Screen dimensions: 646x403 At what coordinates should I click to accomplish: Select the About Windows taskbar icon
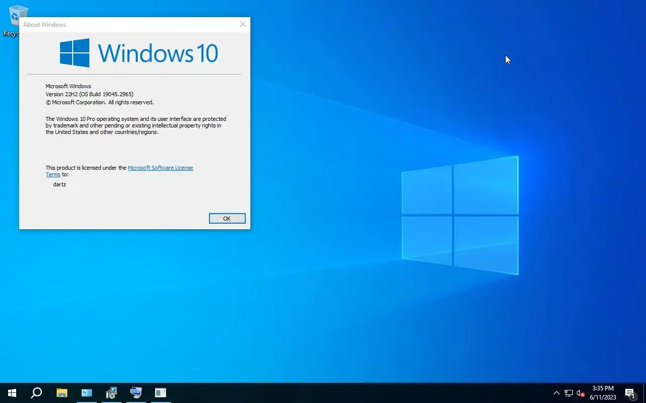tap(160, 393)
